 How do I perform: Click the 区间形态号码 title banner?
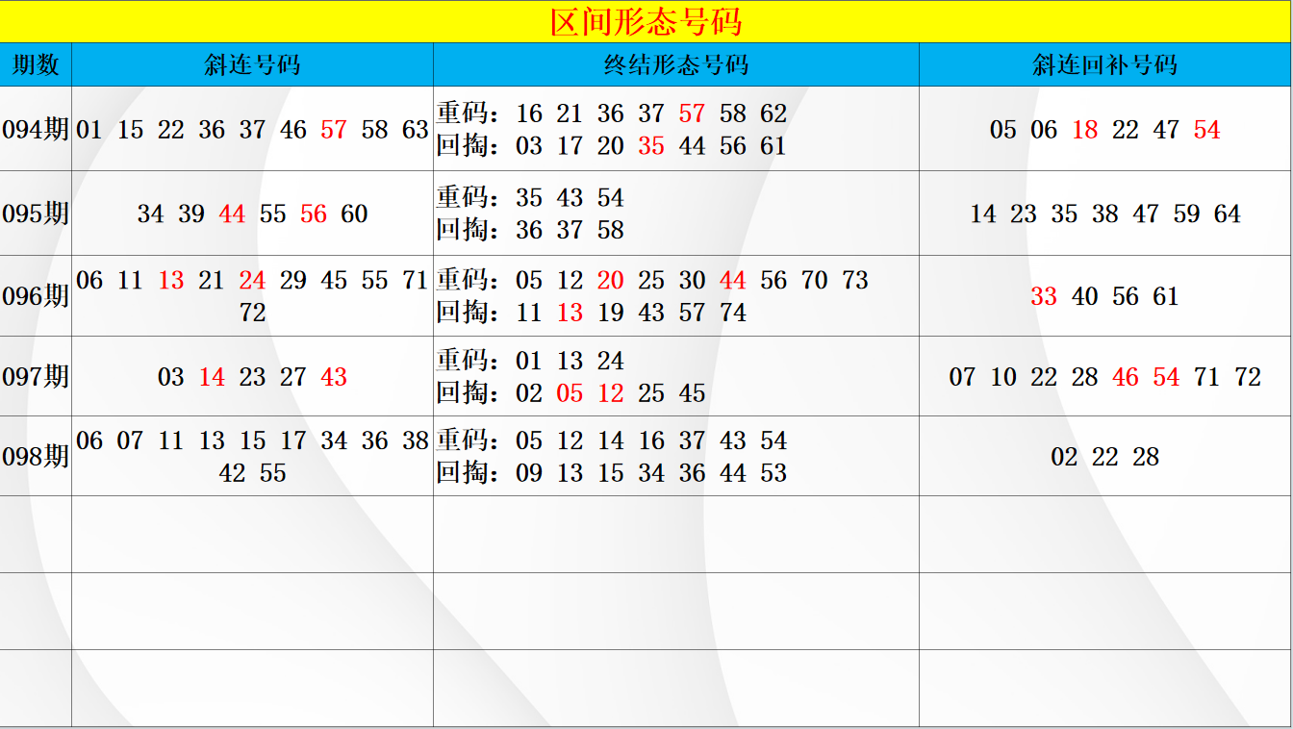coord(646,21)
